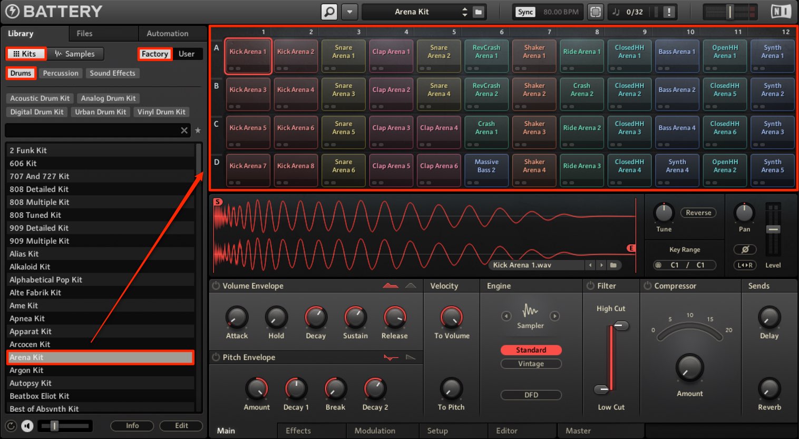
Task: Turn on Pitch Envelope power switch
Action: (x=216, y=357)
